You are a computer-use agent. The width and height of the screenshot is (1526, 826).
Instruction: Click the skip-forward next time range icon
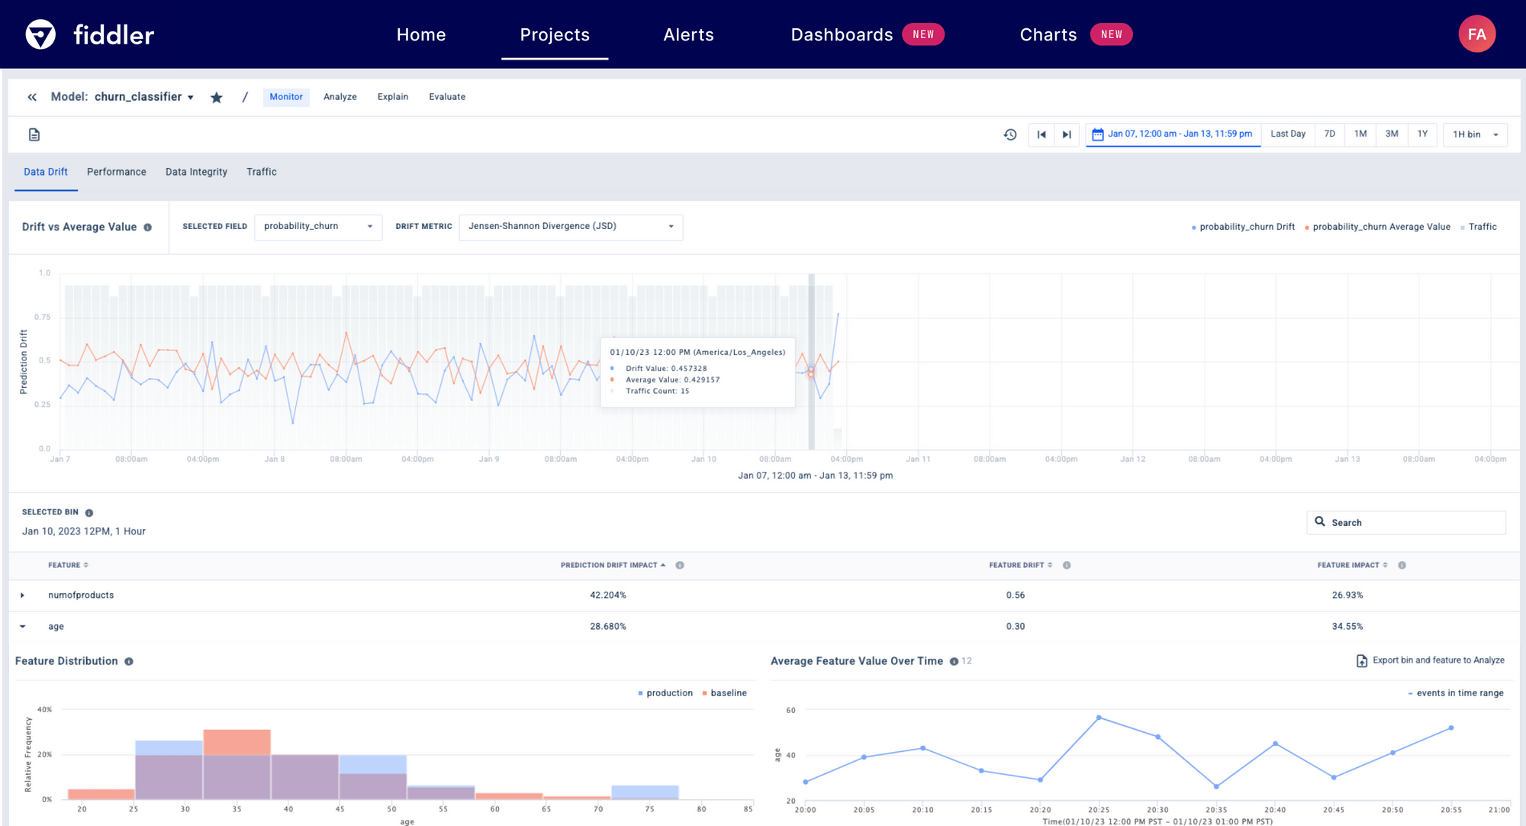[x=1066, y=134]
